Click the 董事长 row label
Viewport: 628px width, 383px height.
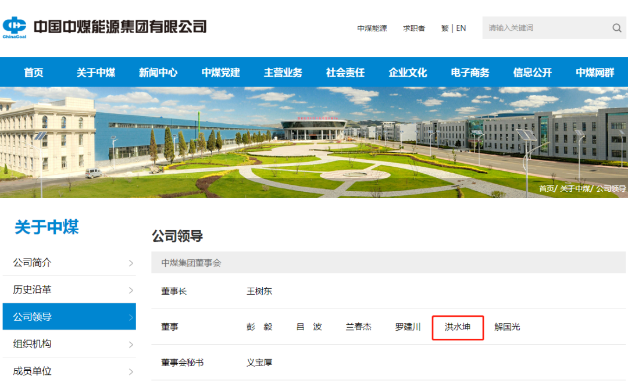coord(174,291)
